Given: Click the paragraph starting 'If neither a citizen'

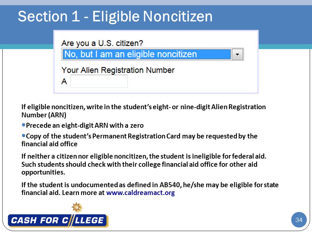Looking at the screenshot, I should 144,164.
